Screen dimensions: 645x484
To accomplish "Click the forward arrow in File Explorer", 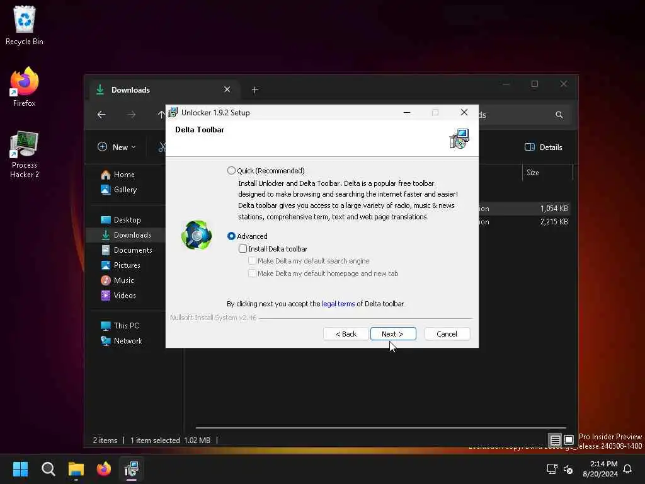I will [x=131, y=115].
